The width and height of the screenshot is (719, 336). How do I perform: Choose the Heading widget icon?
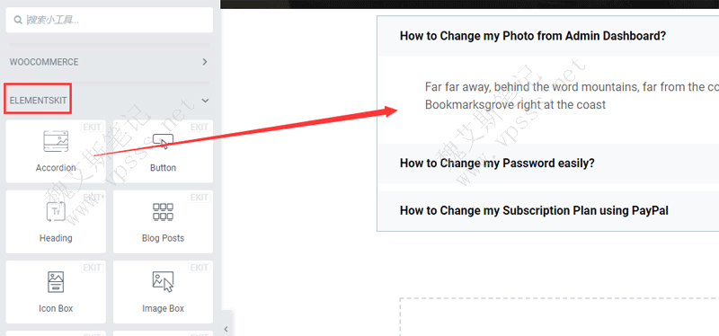(56, 212)
